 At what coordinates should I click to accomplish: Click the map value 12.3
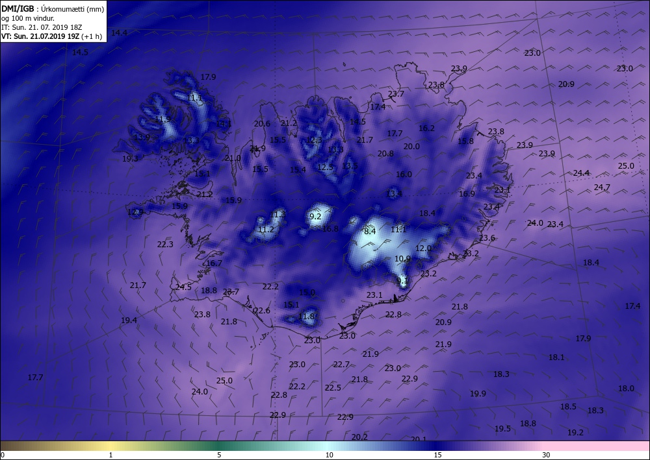tap(314, 140)
